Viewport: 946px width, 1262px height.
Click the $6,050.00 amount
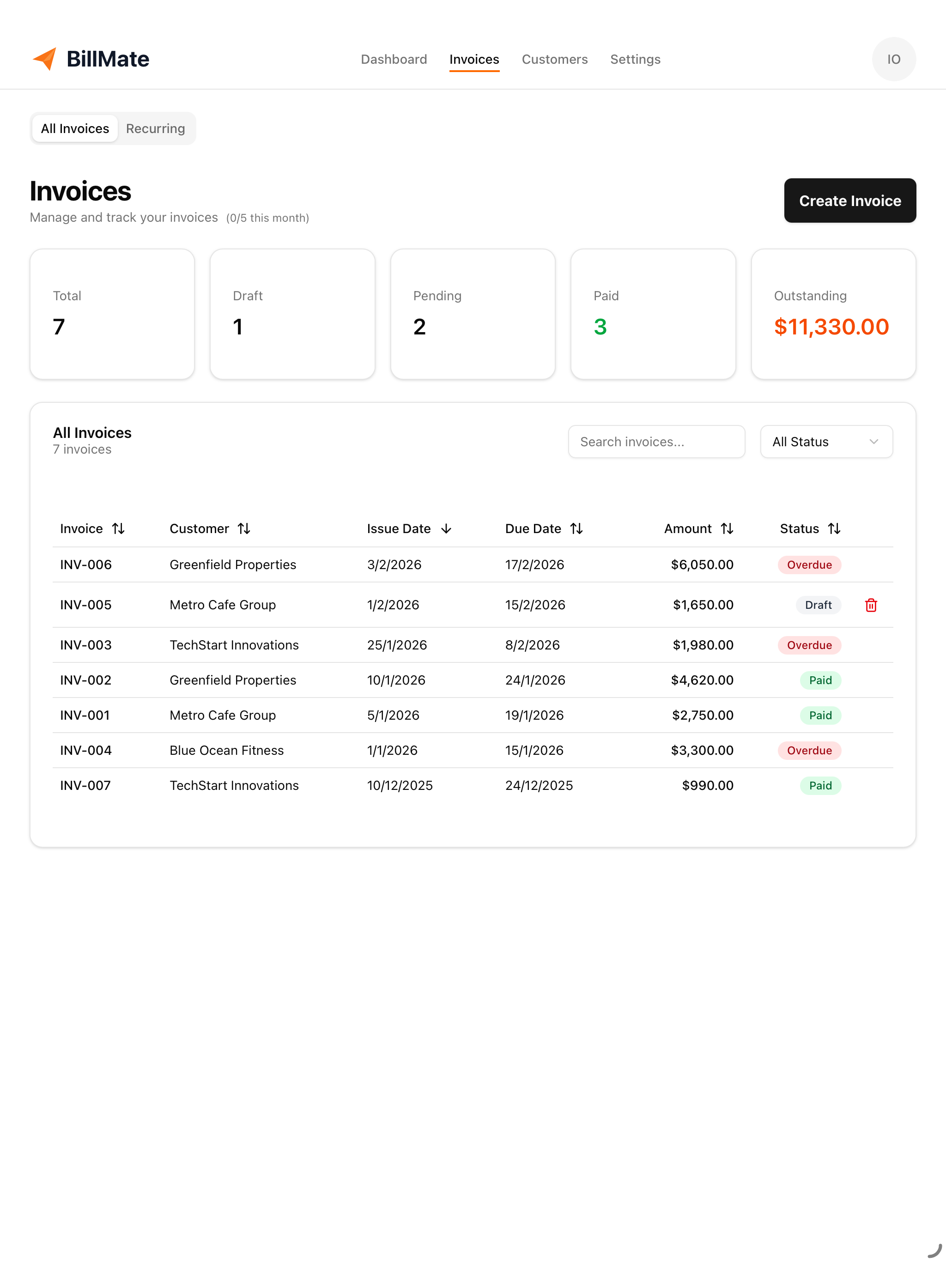point(702,564)
